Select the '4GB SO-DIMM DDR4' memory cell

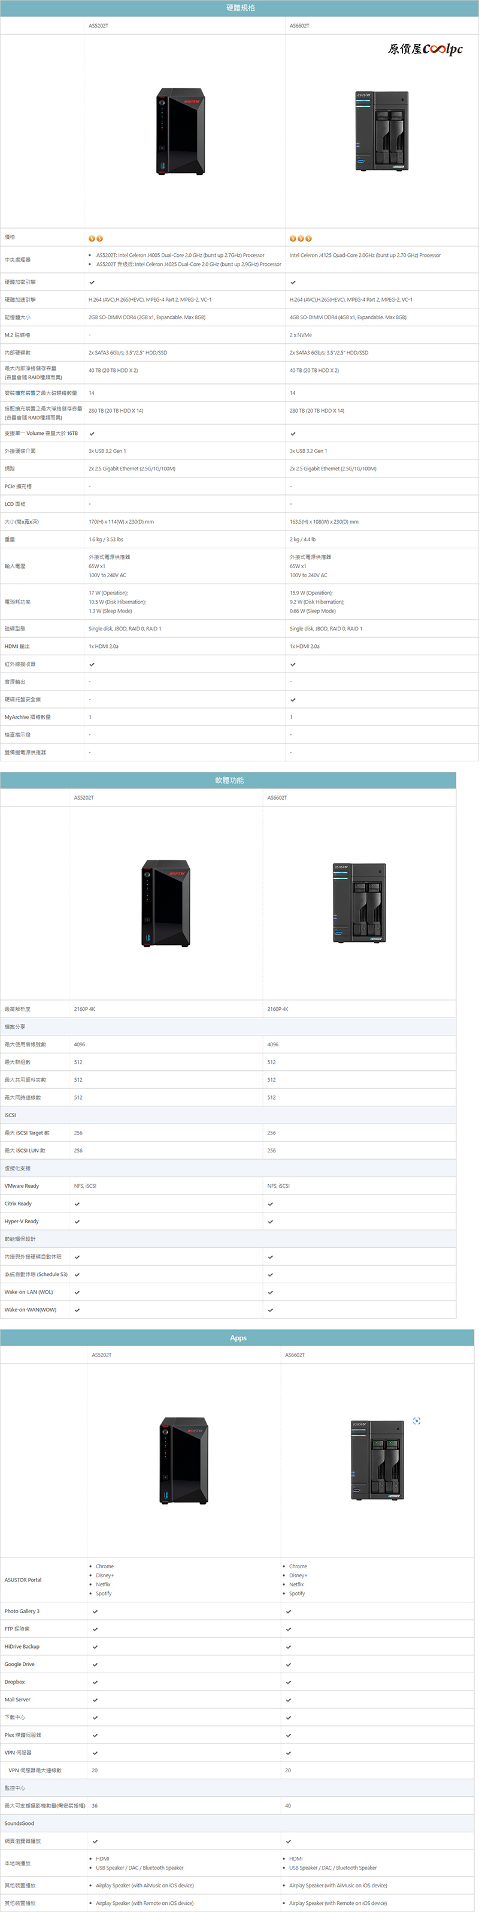point(348,317)
